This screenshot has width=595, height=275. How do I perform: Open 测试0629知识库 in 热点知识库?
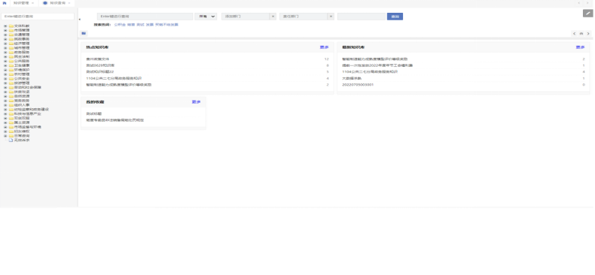[x=100, y=65]
